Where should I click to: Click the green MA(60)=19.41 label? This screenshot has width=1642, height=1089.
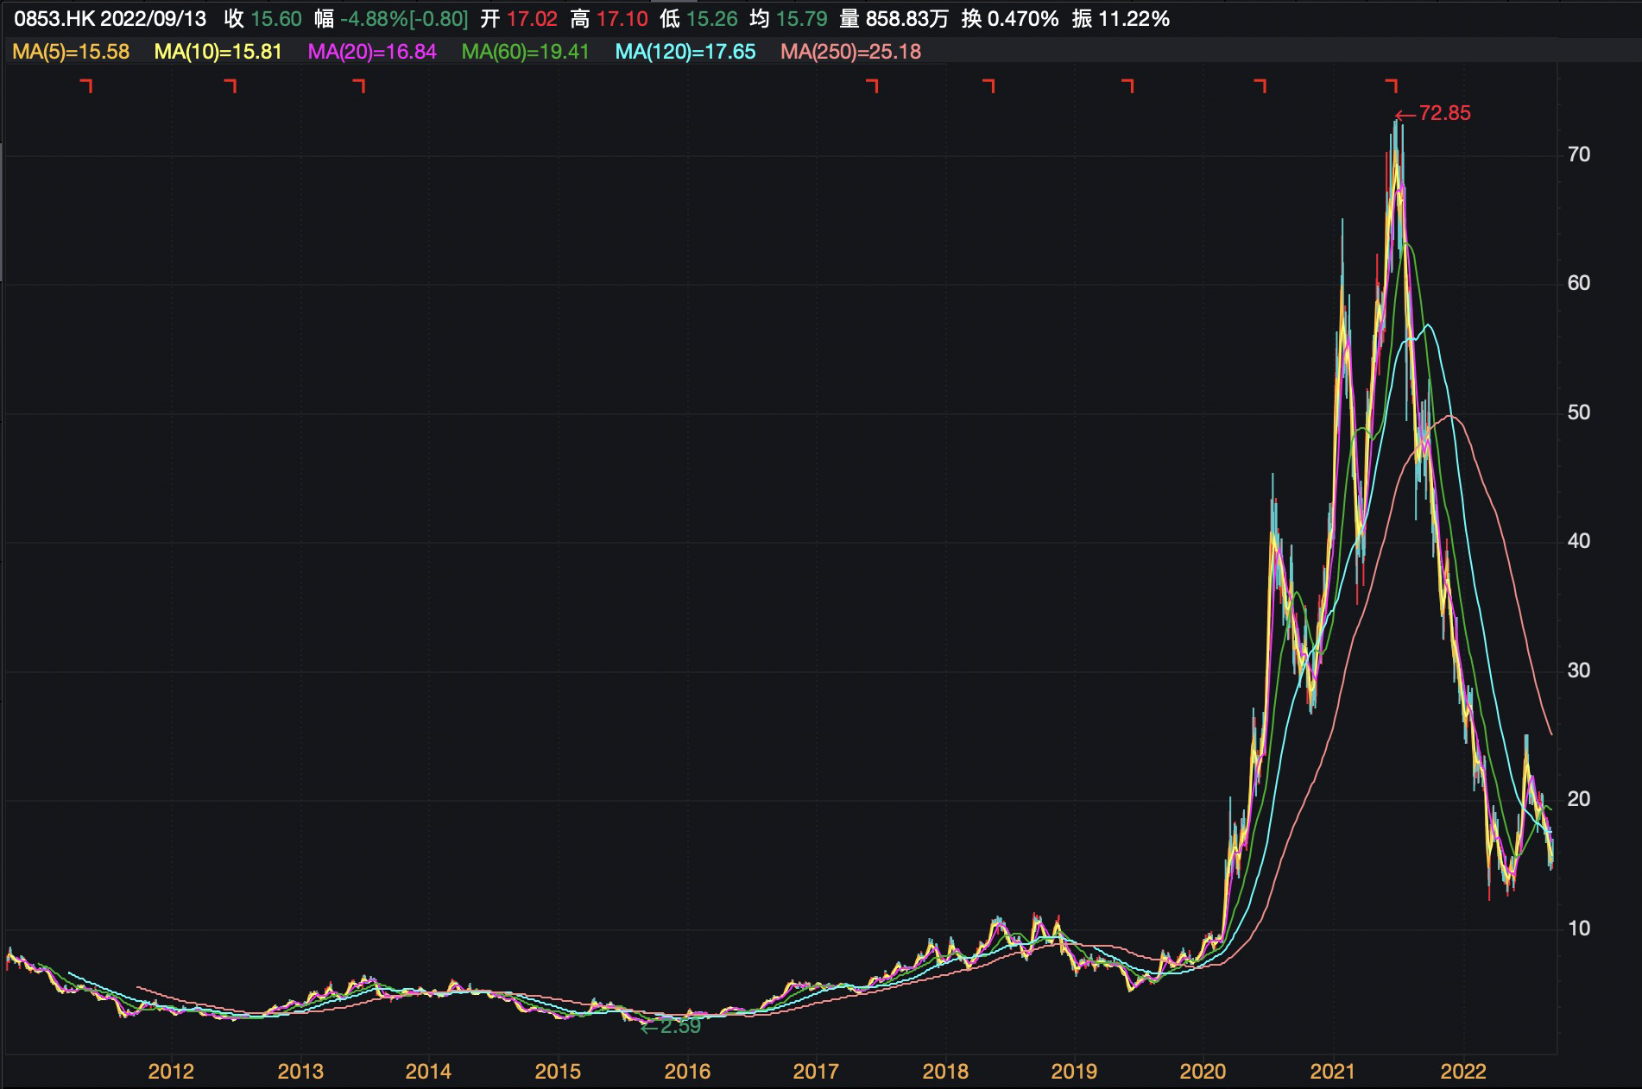525,52
